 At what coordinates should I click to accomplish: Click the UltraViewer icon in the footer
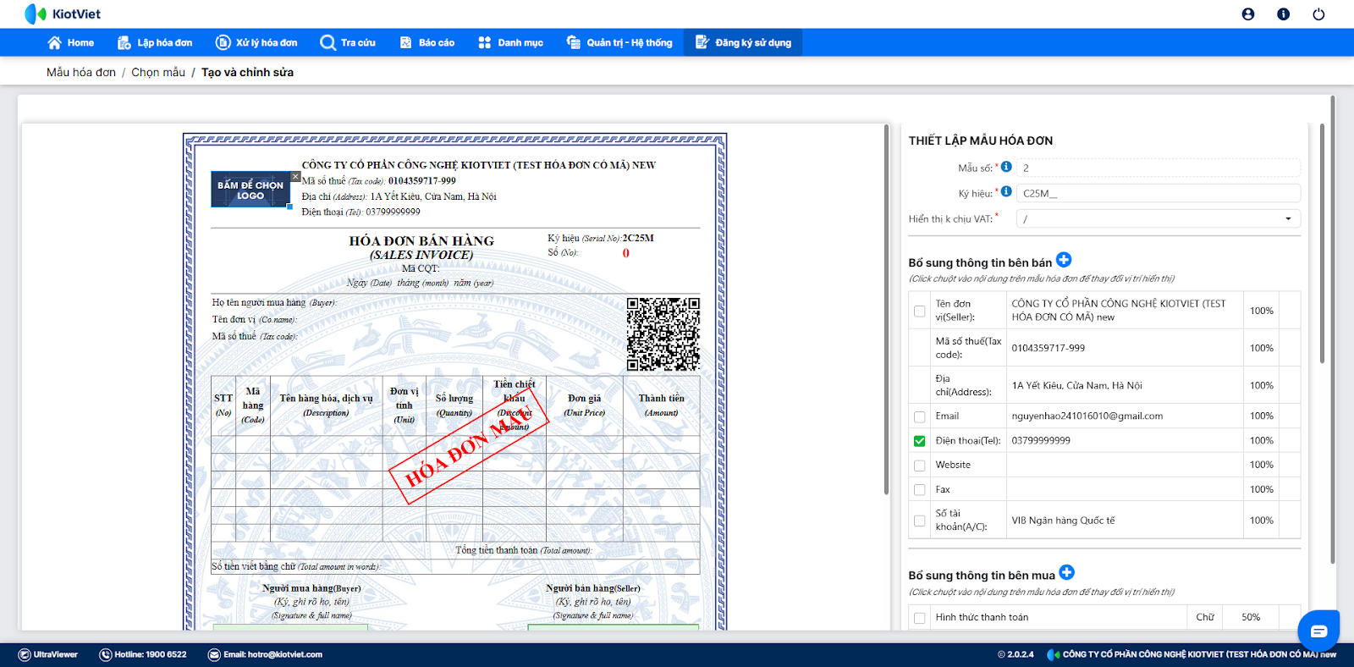pyautogui.click(x=25, y=654)
